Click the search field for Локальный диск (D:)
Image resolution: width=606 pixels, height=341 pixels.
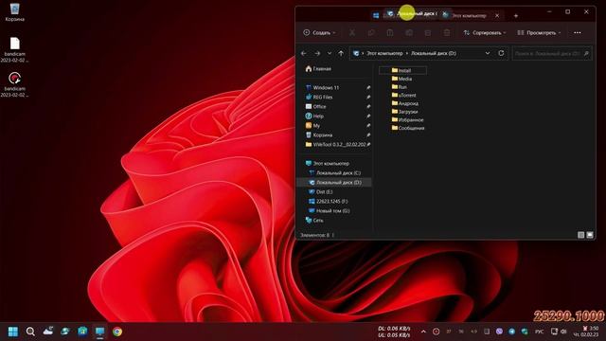click(552, 53)
